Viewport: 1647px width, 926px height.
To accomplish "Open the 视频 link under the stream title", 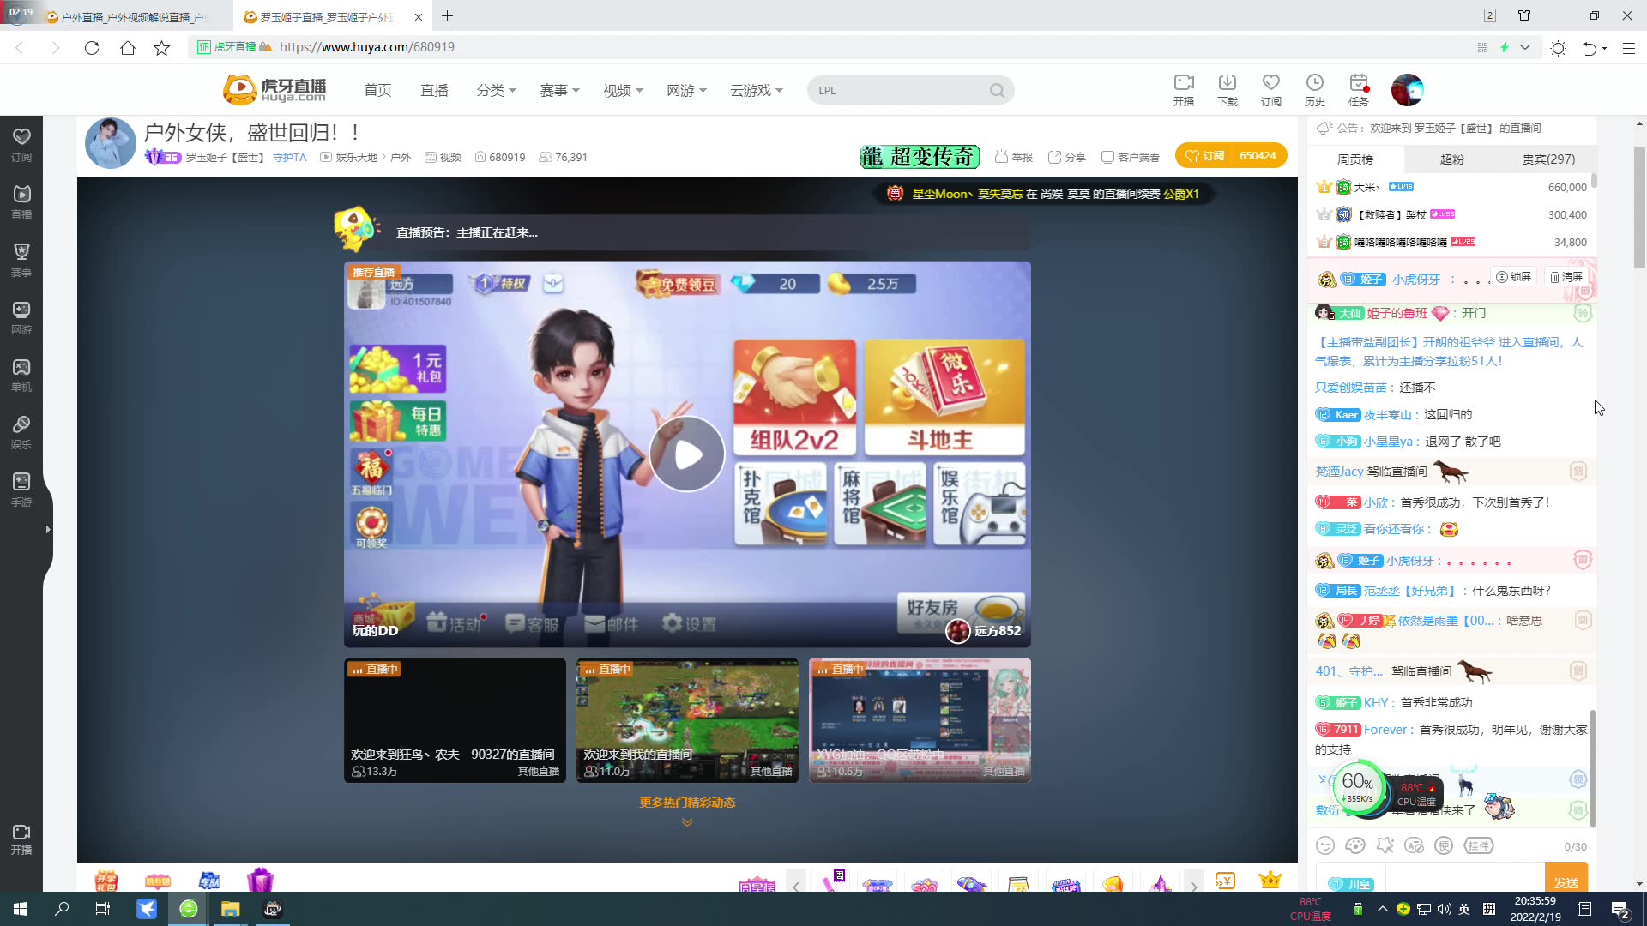I will (x=443, y=157).
